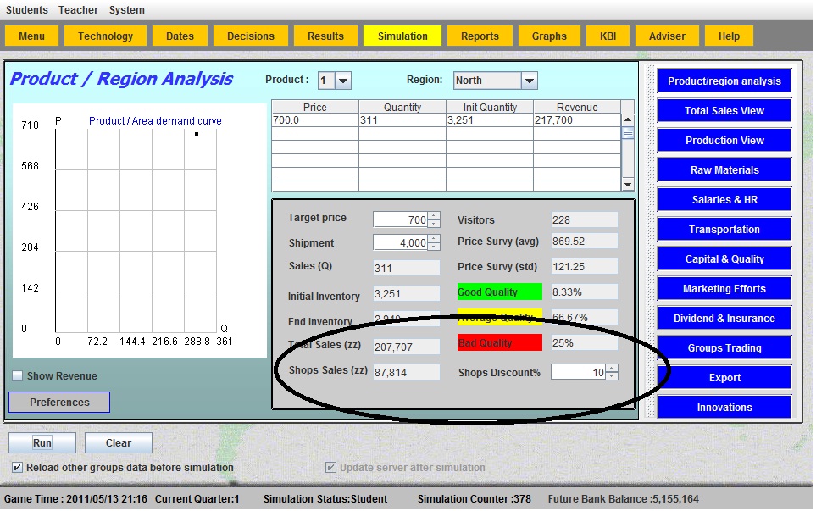
Task: Expand the Region dropdown showing North
Action: (x=529, y=81)
